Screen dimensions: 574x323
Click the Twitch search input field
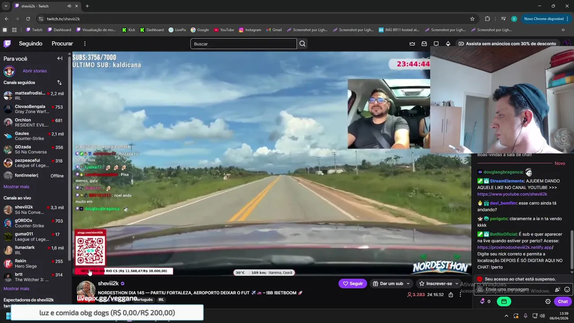pyautogui.click(x=244, y=44)
